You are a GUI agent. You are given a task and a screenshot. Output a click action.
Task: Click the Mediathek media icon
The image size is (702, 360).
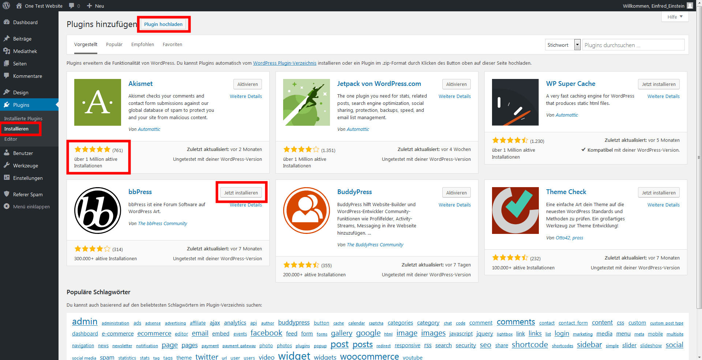7,51
